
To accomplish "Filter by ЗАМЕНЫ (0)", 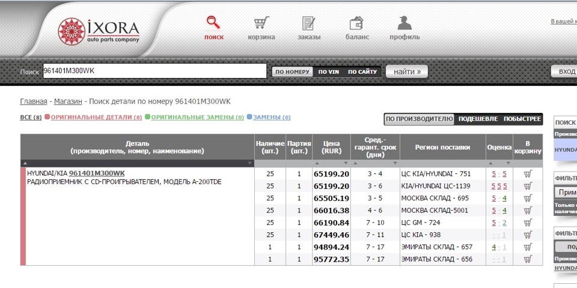I will [x=272, y=118].
